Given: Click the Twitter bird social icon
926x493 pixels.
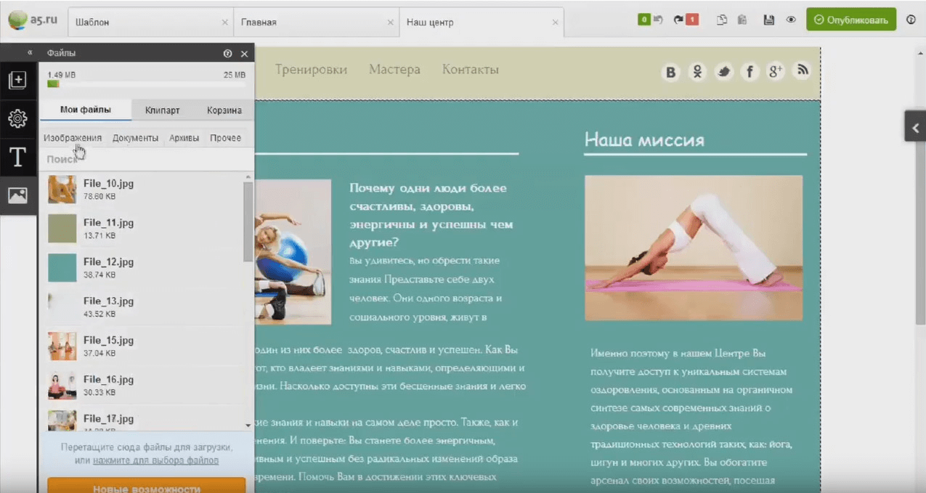Looking at the screenshot, I should coord(723,71).
